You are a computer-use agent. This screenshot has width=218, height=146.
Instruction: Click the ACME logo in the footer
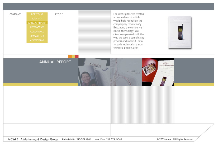pos(12,139)
